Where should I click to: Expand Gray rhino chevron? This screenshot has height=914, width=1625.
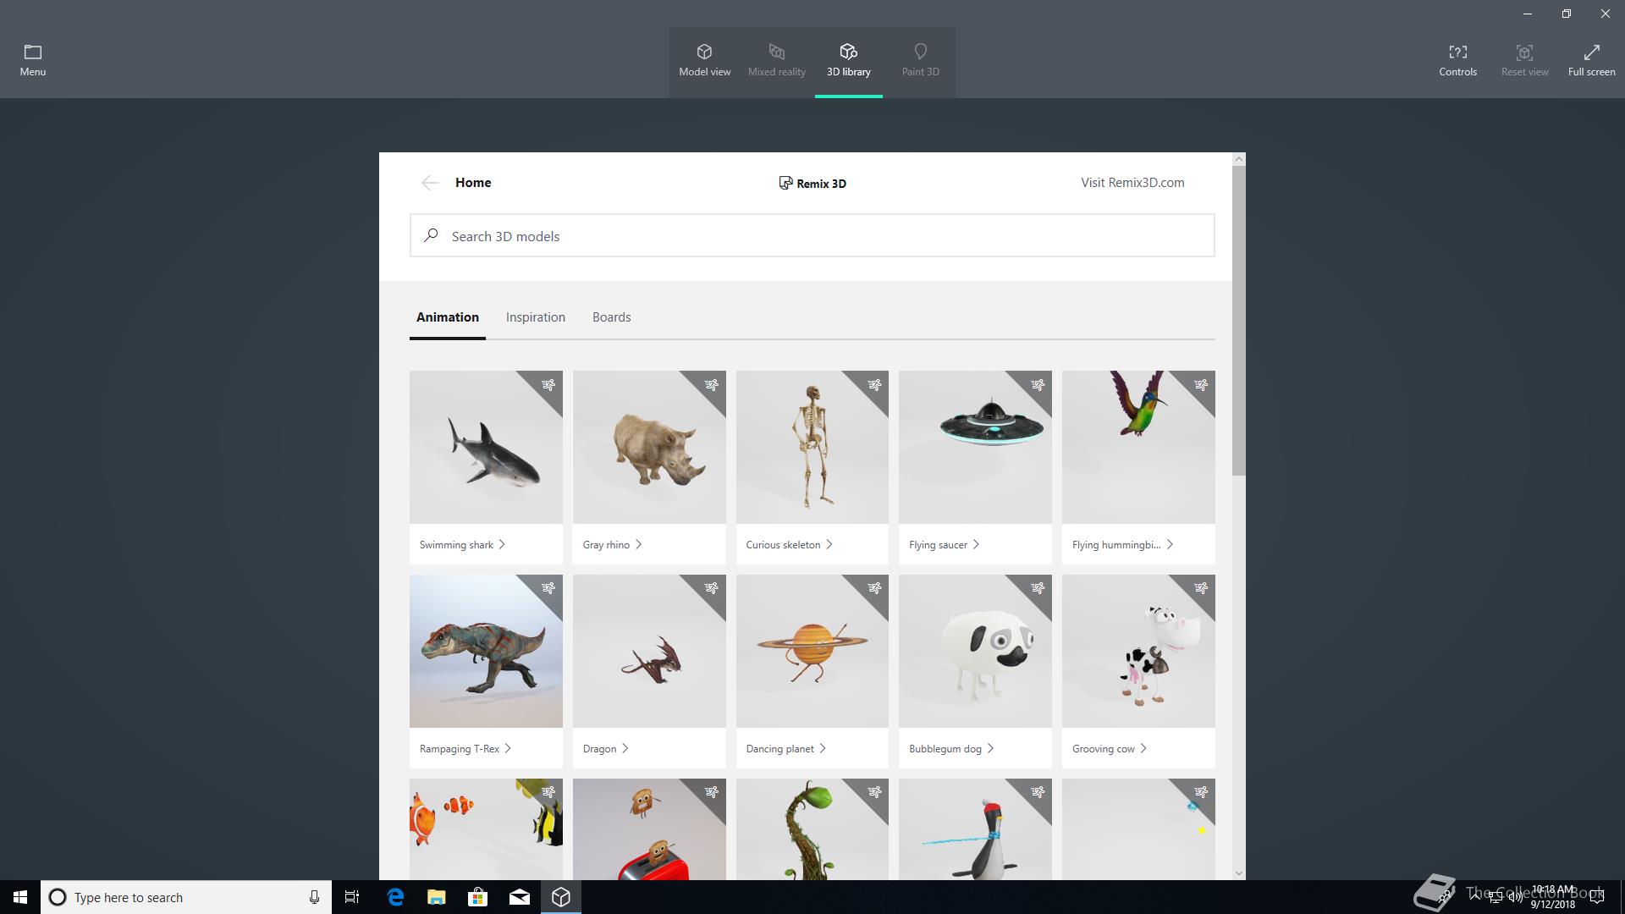pyautogui.click(x=638, y=544)
